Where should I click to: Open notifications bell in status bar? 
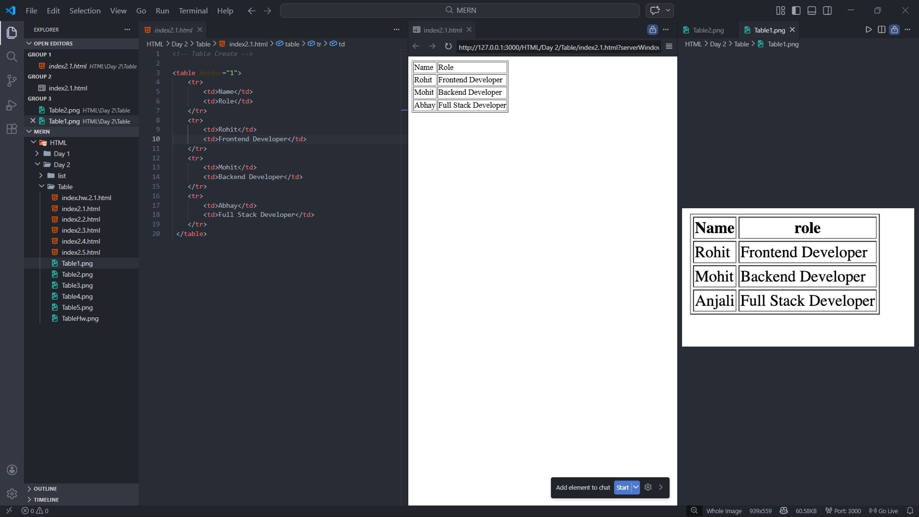[x=910, y=511]
